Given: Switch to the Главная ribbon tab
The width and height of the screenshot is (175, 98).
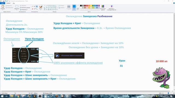Looking at the screenshot, I should [x=8, y=3].
